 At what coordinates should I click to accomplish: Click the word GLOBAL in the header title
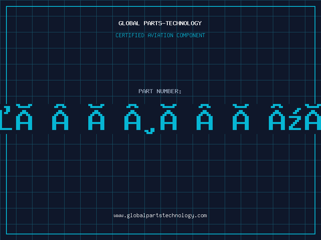(x=128, y=23)
